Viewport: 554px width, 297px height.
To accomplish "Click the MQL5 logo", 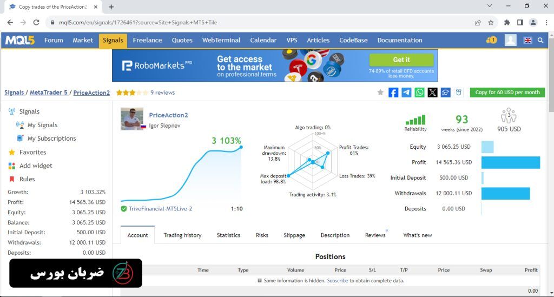I will [20, 40].
